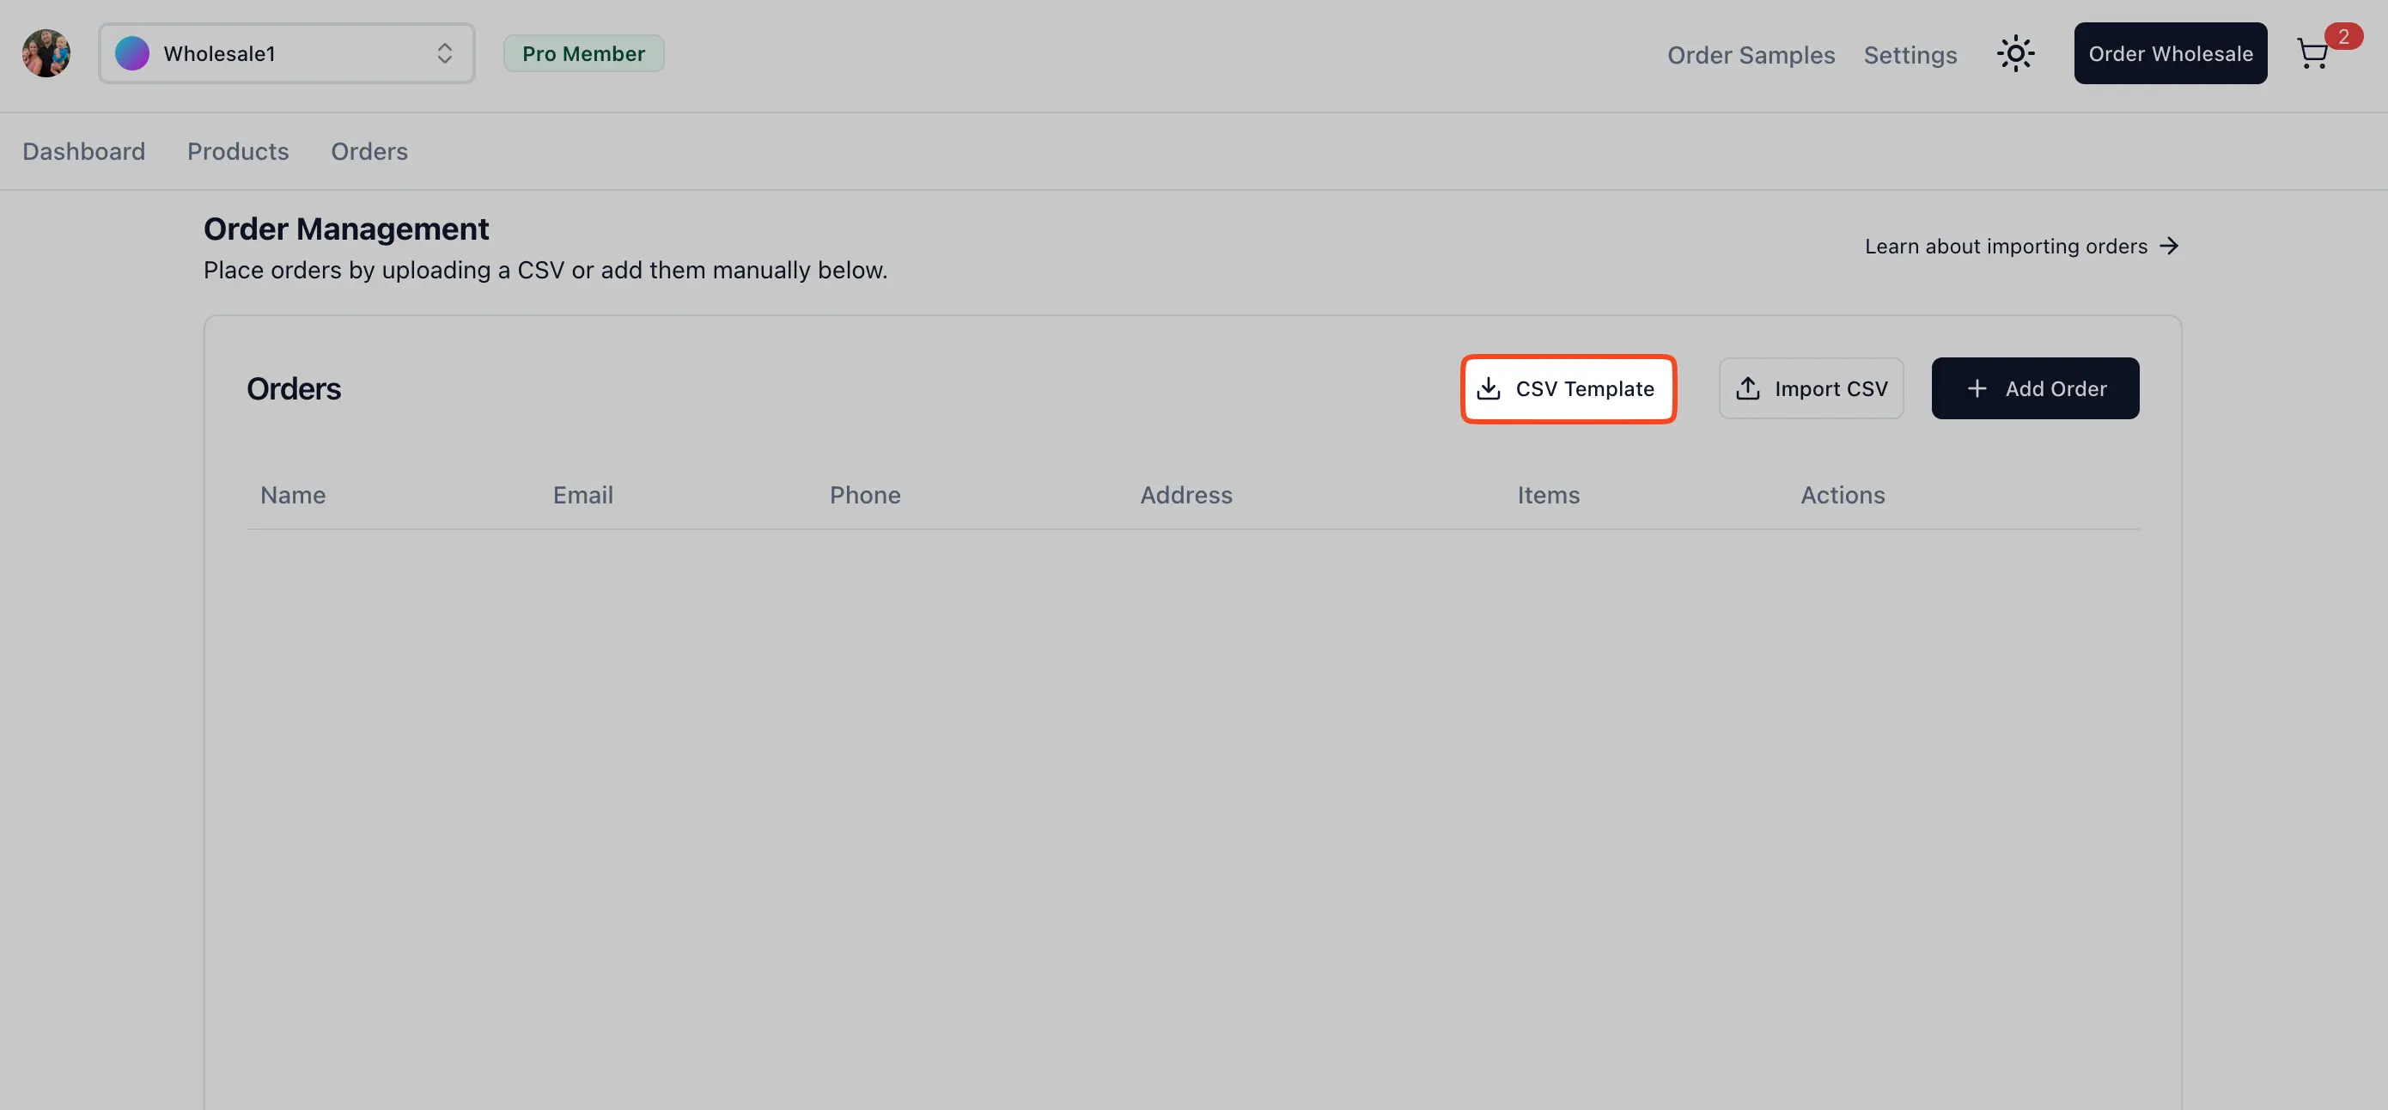Click the Name column header
Screen dimensions: 2388x1110
(x=293, y=495)
